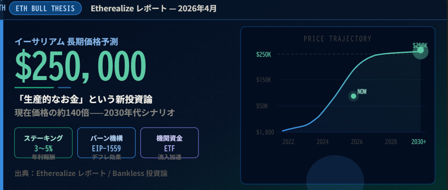Select the 2026 year on the chart axis

click(356, 142)
